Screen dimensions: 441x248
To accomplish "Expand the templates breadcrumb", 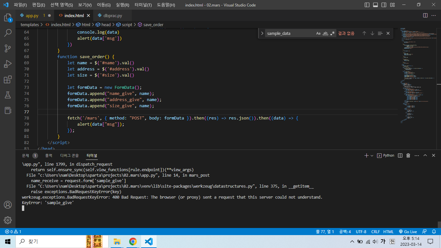I will point(30,25).
